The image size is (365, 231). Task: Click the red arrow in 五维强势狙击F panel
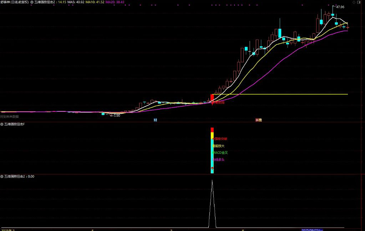(x=212, y=168)
